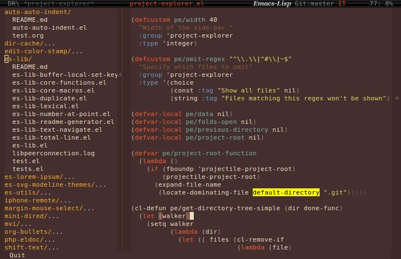Expand the auto-auto-indent folder
Screen dimensions: 401x259
[x=38, y=12]
